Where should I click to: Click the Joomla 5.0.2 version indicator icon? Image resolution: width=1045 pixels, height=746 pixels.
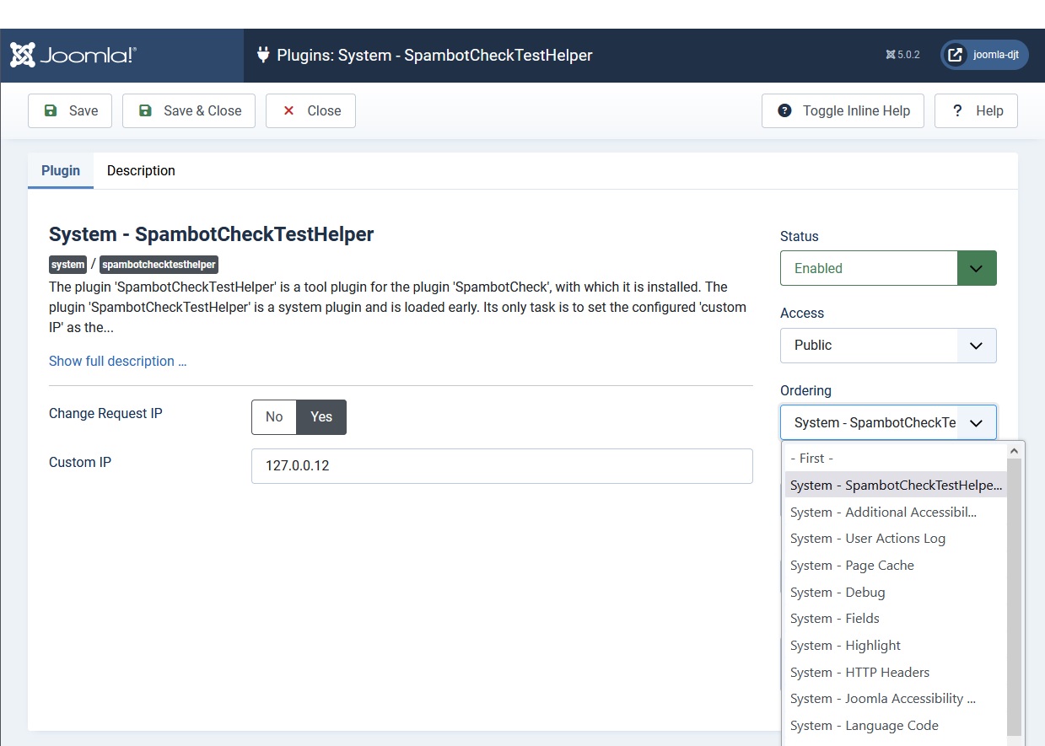[x=890, y=54]
